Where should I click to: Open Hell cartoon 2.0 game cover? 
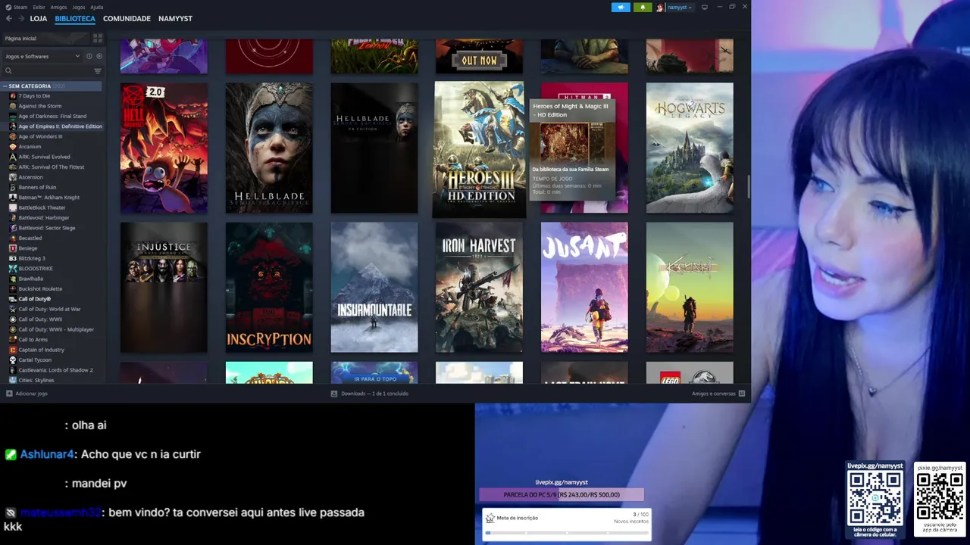tap(164, 148)
